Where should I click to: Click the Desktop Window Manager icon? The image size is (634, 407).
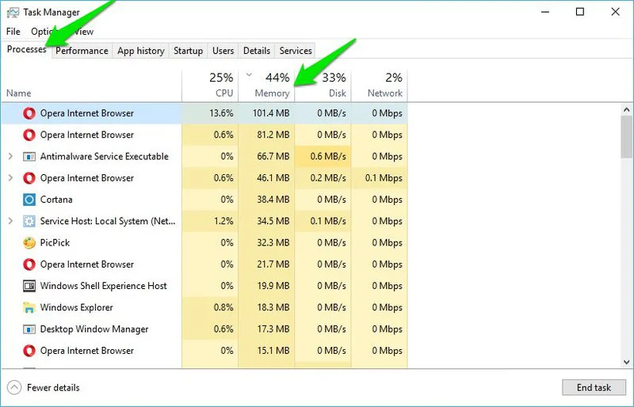[29, 329]
